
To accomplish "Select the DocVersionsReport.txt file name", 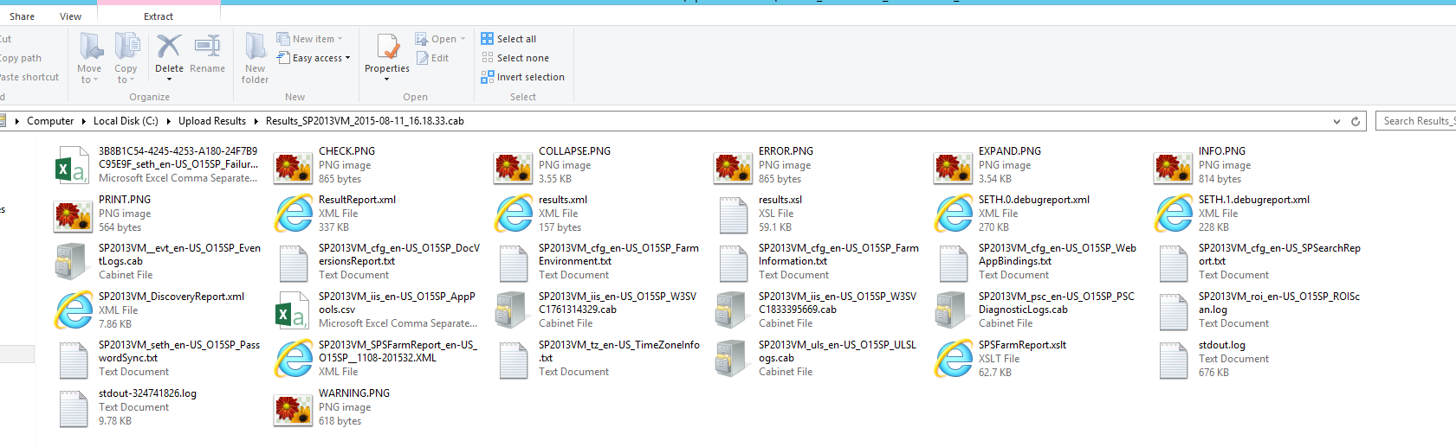I will pyautogui.click(x=399, y=254).
